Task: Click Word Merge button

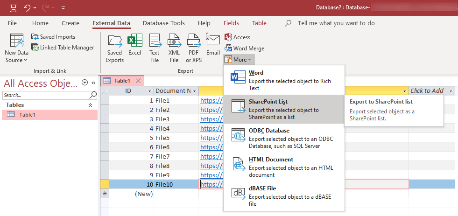Action: (244, 48)
